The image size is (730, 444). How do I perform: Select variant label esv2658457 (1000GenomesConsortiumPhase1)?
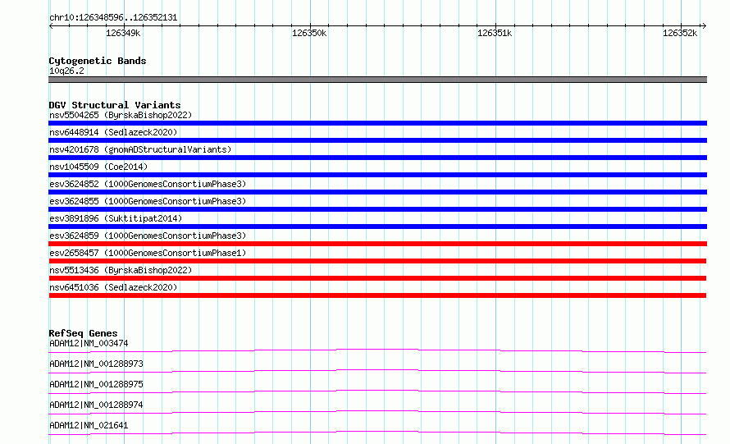pyautogui.click(x=148, y=253)
